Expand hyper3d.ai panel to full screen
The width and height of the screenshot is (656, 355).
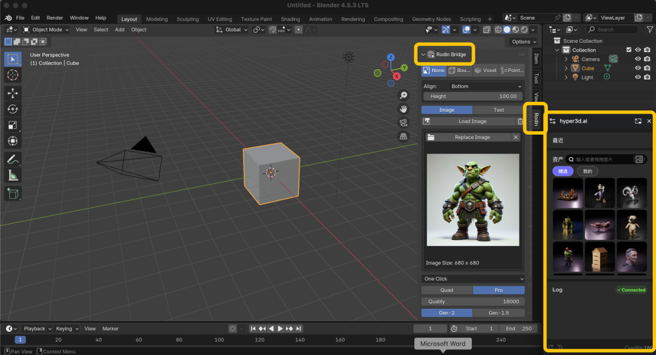[638, 121]
